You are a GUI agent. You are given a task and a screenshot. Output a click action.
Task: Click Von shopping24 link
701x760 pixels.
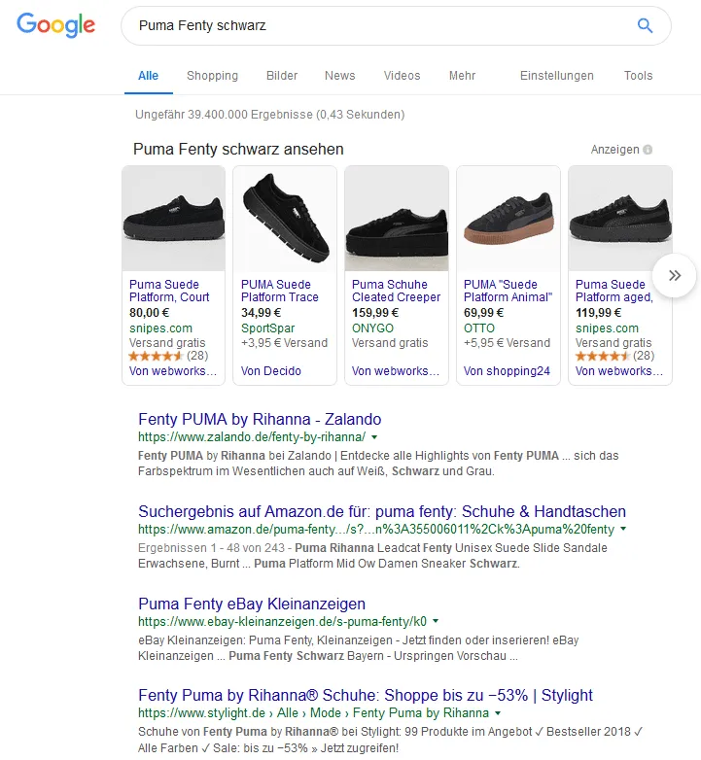tap(507, 371)
